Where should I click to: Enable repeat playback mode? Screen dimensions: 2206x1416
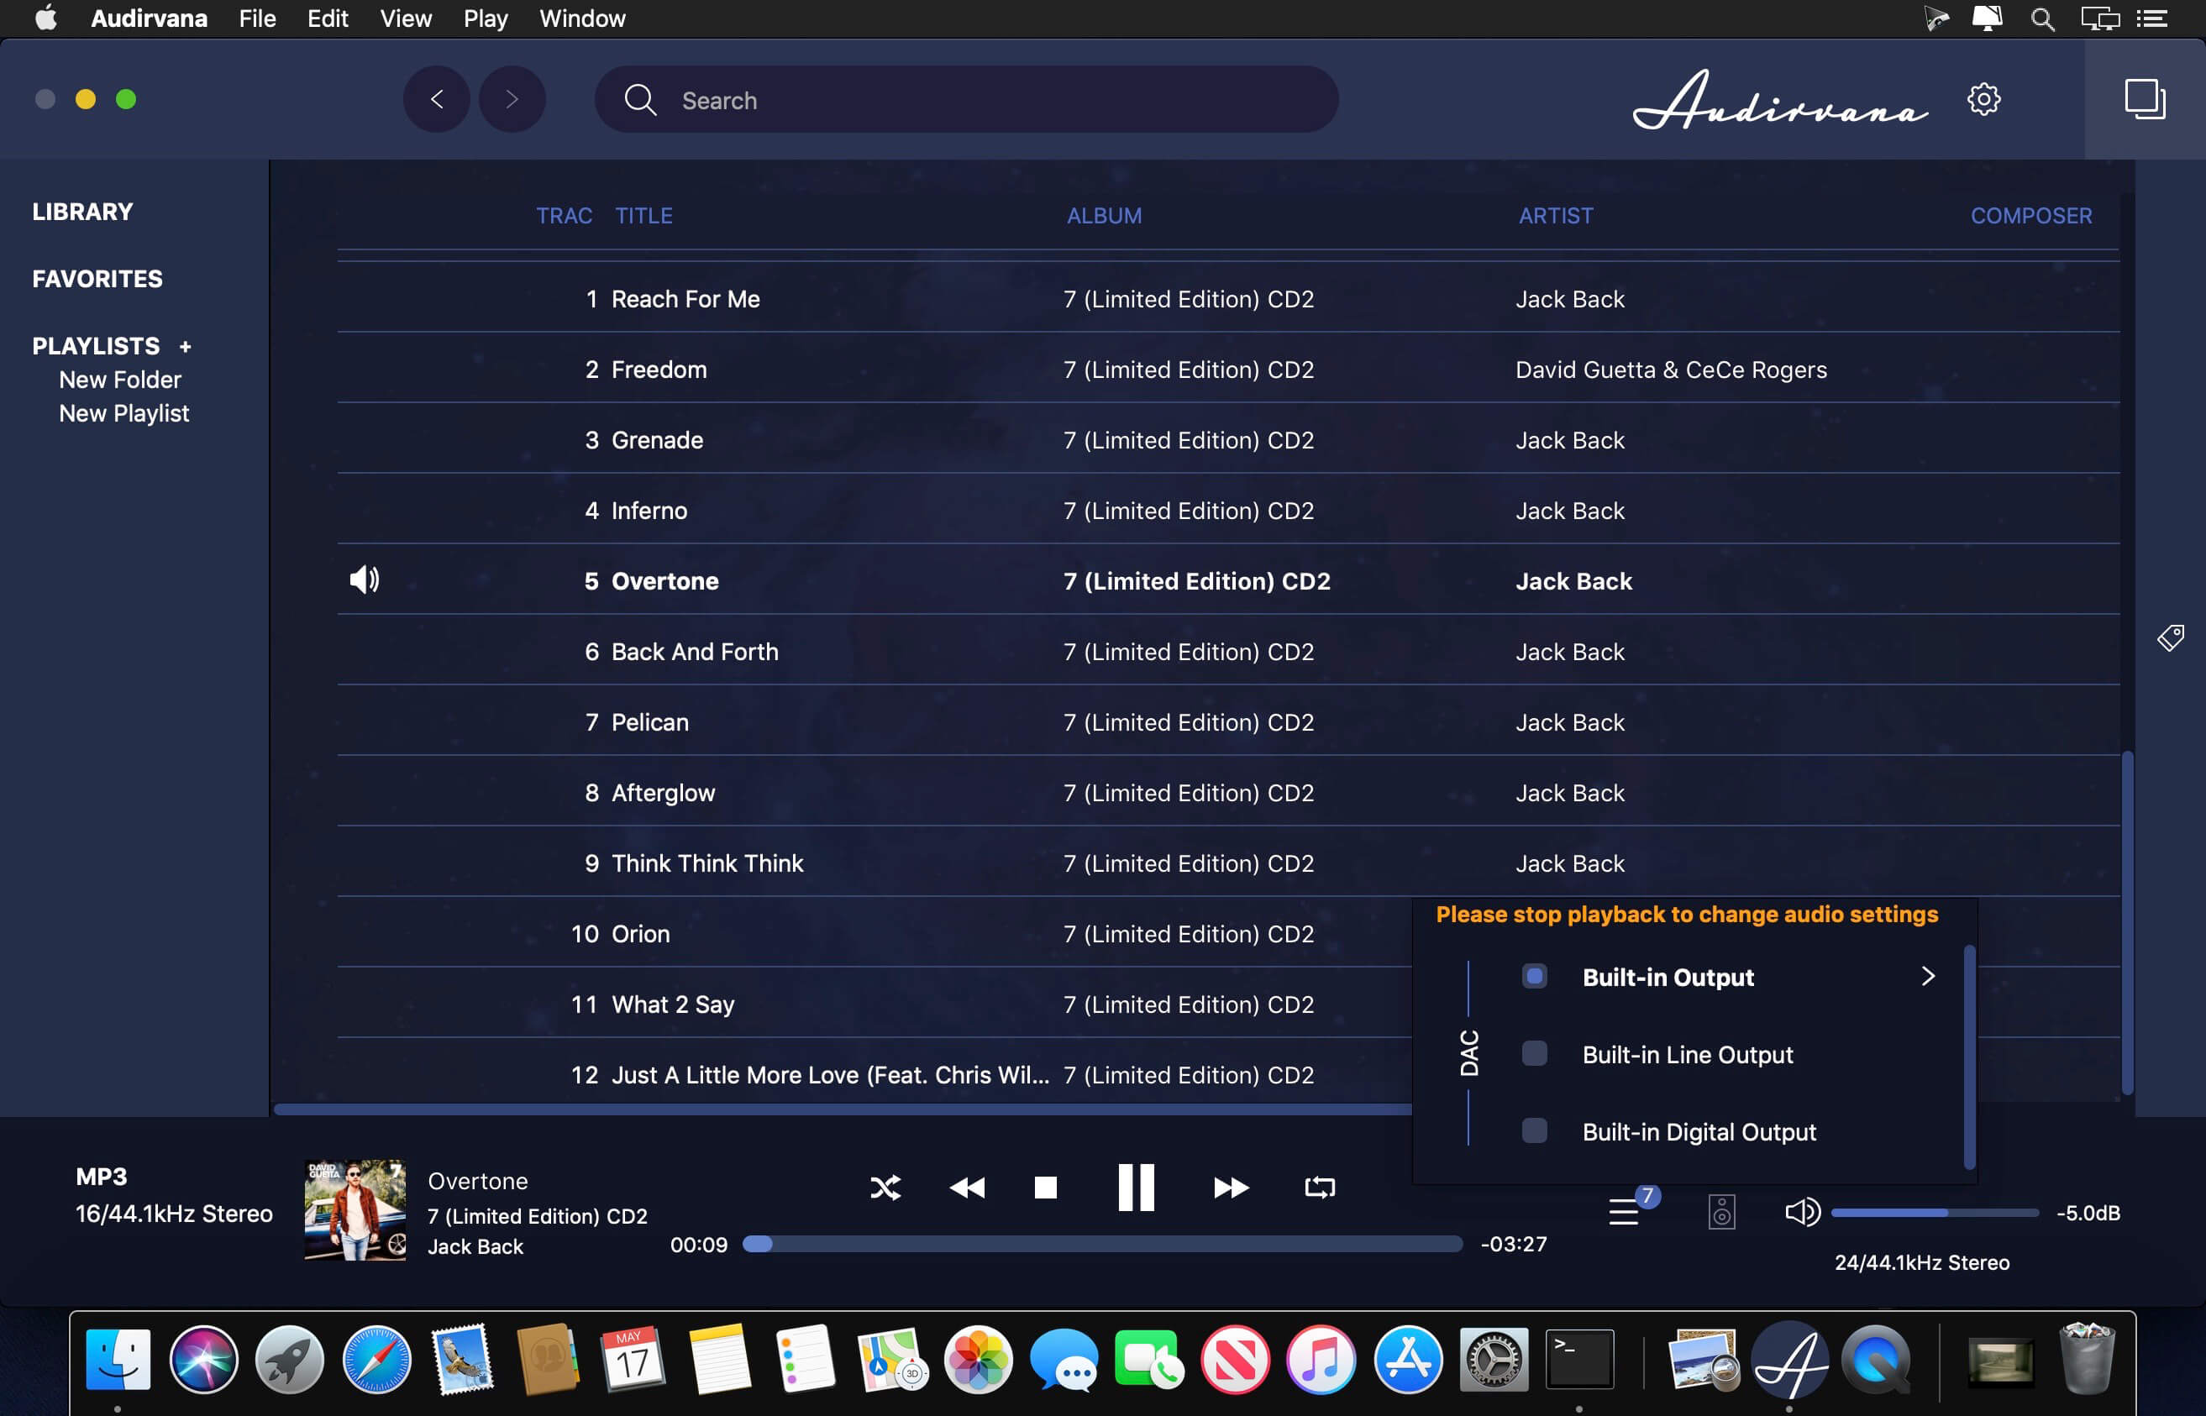[x=1319, y=1187]
